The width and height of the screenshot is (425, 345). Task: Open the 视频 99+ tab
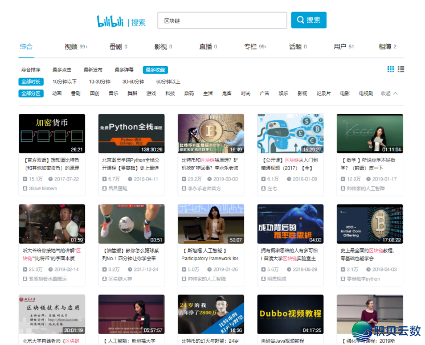pyautogui.click(x=76, y=47)
